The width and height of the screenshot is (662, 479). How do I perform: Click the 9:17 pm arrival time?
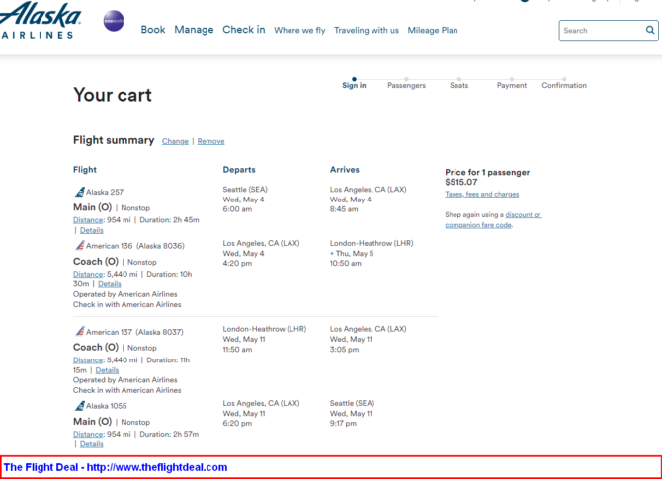click(343, 424)
